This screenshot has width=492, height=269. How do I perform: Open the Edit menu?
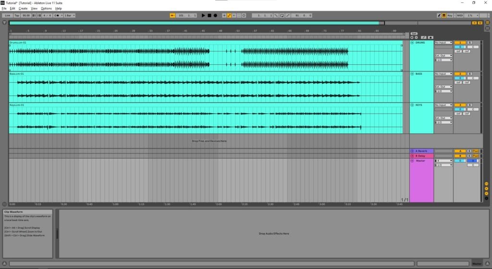click(x=12, y=9)
